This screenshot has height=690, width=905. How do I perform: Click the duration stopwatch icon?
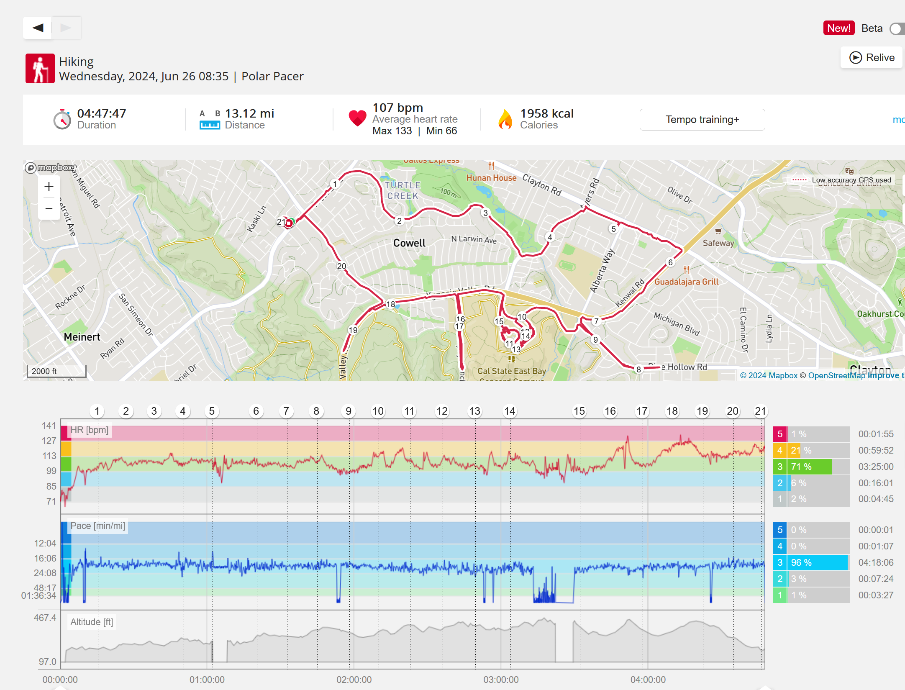click(x=62, y=119)
